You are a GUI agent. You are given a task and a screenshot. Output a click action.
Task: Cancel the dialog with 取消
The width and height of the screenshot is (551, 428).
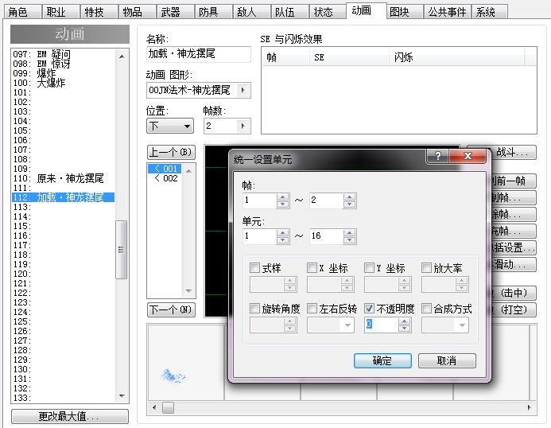click(447, 360)
